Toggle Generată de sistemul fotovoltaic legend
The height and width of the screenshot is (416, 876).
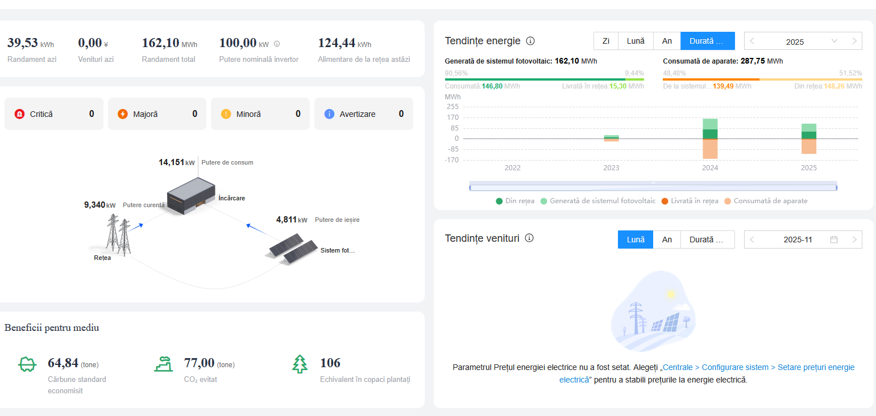click(x=597, y=201)
